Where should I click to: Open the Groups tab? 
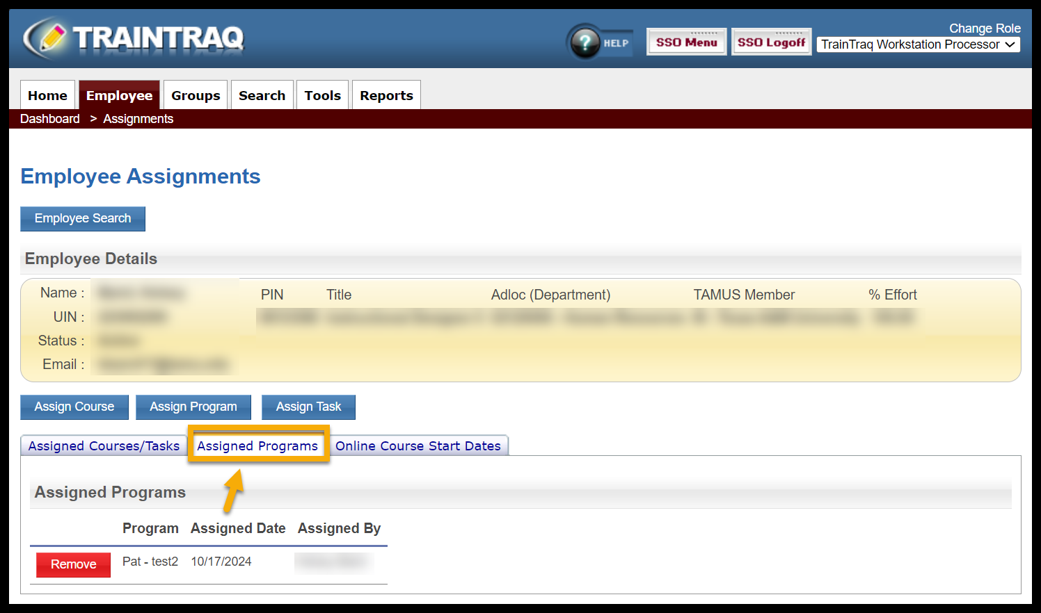click(x=196, y=95)
